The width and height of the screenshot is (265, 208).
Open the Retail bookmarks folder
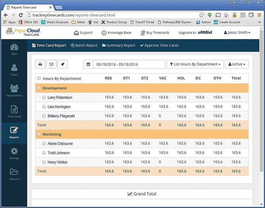[78, 22]
